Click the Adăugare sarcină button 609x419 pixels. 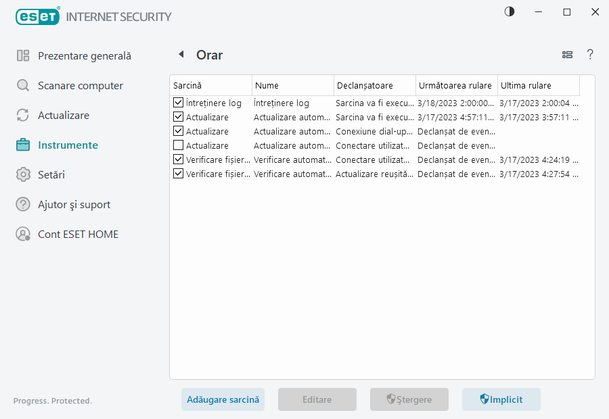223,399
